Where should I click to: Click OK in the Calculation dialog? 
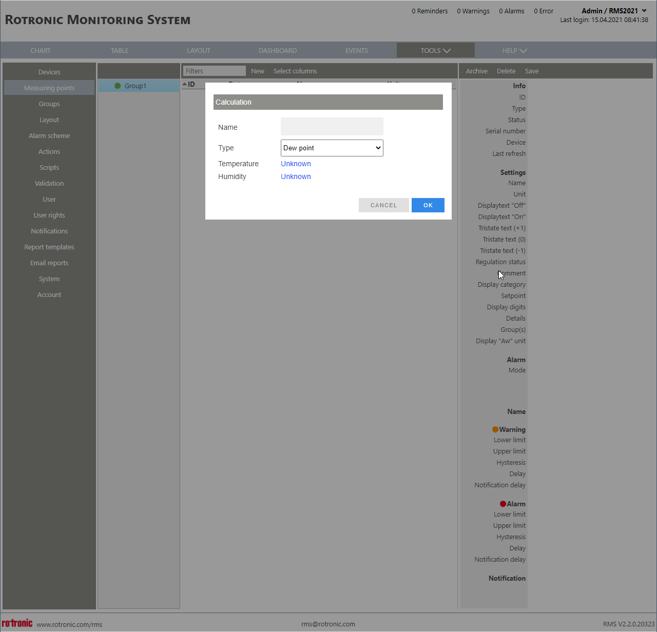428,205
